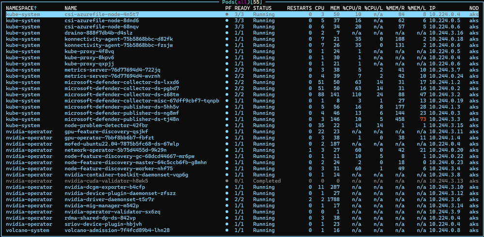Select pod node-feature-discovery-master-64c5ccb6fb-g8mhn
Viewport: 484px width, 237px height.
242,162
